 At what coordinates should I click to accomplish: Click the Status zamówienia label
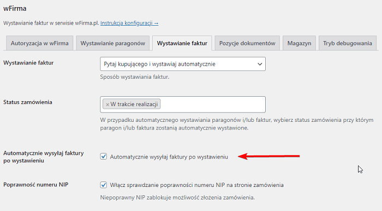click(28, 102)
